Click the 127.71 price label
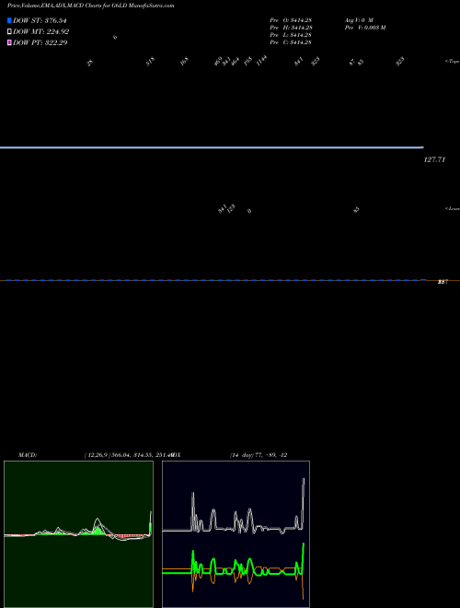The width and height of the screenshot is (460, 608). pyautogui.click(x=434, y=159)
